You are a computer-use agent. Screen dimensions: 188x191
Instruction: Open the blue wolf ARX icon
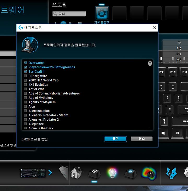click(x=172, y=173)
